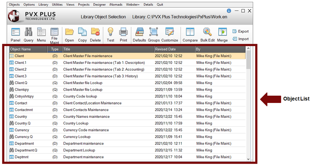Click the Copy object icon
This screenshot has height=166, width=311.
pyautogui.click(x=82, y=32)
